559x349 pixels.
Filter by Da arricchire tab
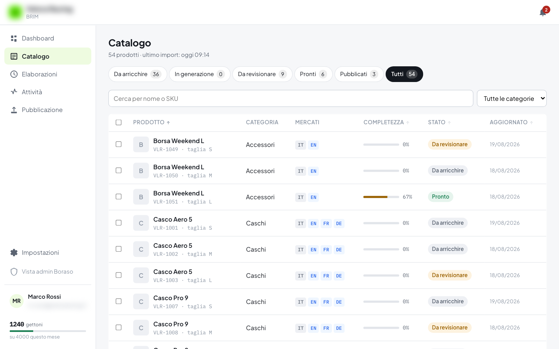tap(138, 74)
